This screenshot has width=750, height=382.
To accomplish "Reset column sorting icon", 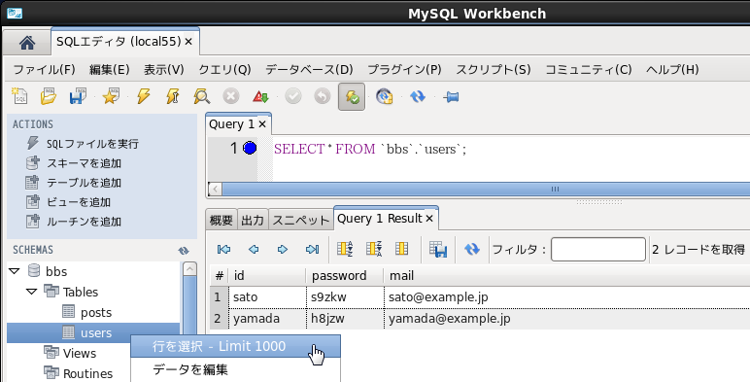I will tap(402, 249).
